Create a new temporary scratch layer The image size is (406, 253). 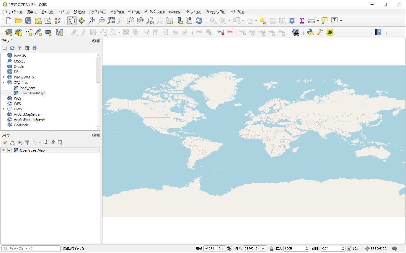tap(48, 32)
